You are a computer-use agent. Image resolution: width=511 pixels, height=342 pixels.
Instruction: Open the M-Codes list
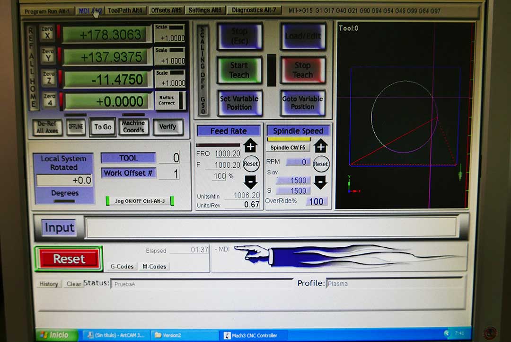click(x=154, y=267)
